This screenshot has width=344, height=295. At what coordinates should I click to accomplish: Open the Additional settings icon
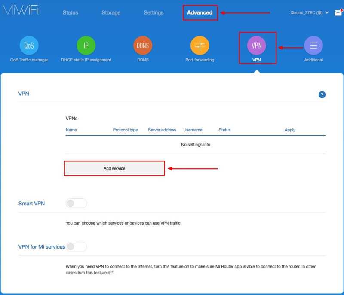coord(313,46)
